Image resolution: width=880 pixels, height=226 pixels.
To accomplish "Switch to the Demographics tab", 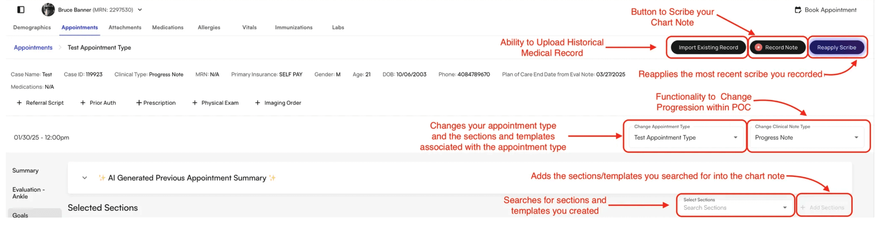I will tap(32, 27).
